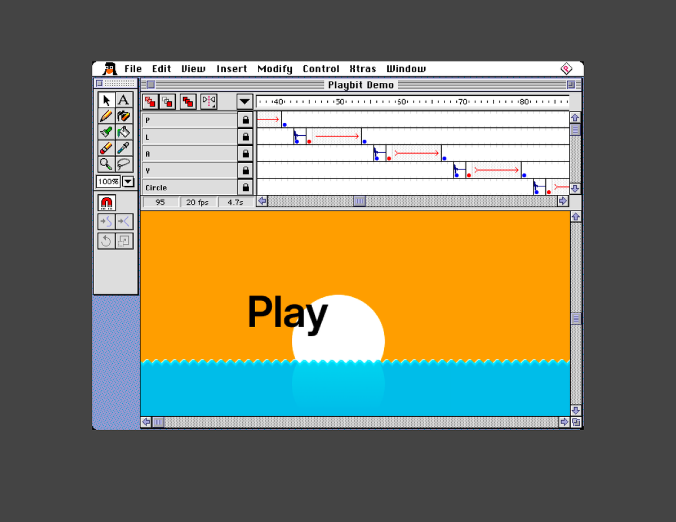Toggle the first onion skin button
Screen dimensions: 676x522
(x=150, y=101)
